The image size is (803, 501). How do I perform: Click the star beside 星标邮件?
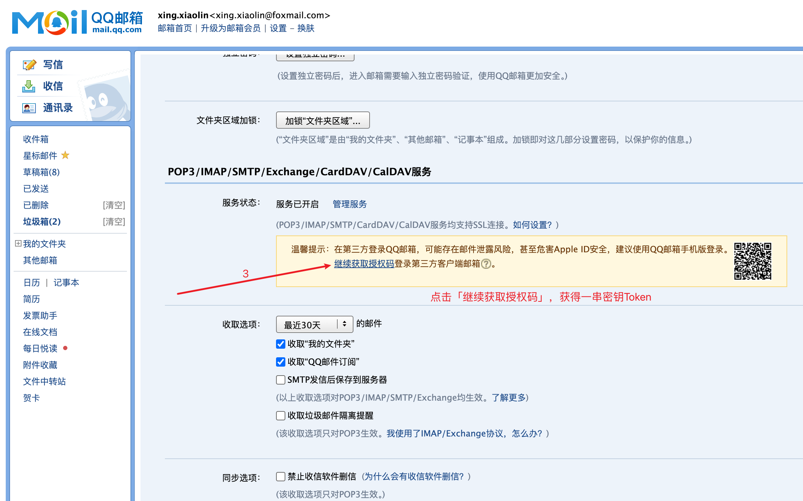(x=66, y=155)
